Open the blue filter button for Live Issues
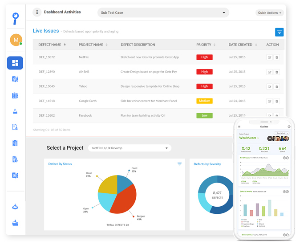Image resolution: width=304 pixels, height=249 pixels. (279, 32)
